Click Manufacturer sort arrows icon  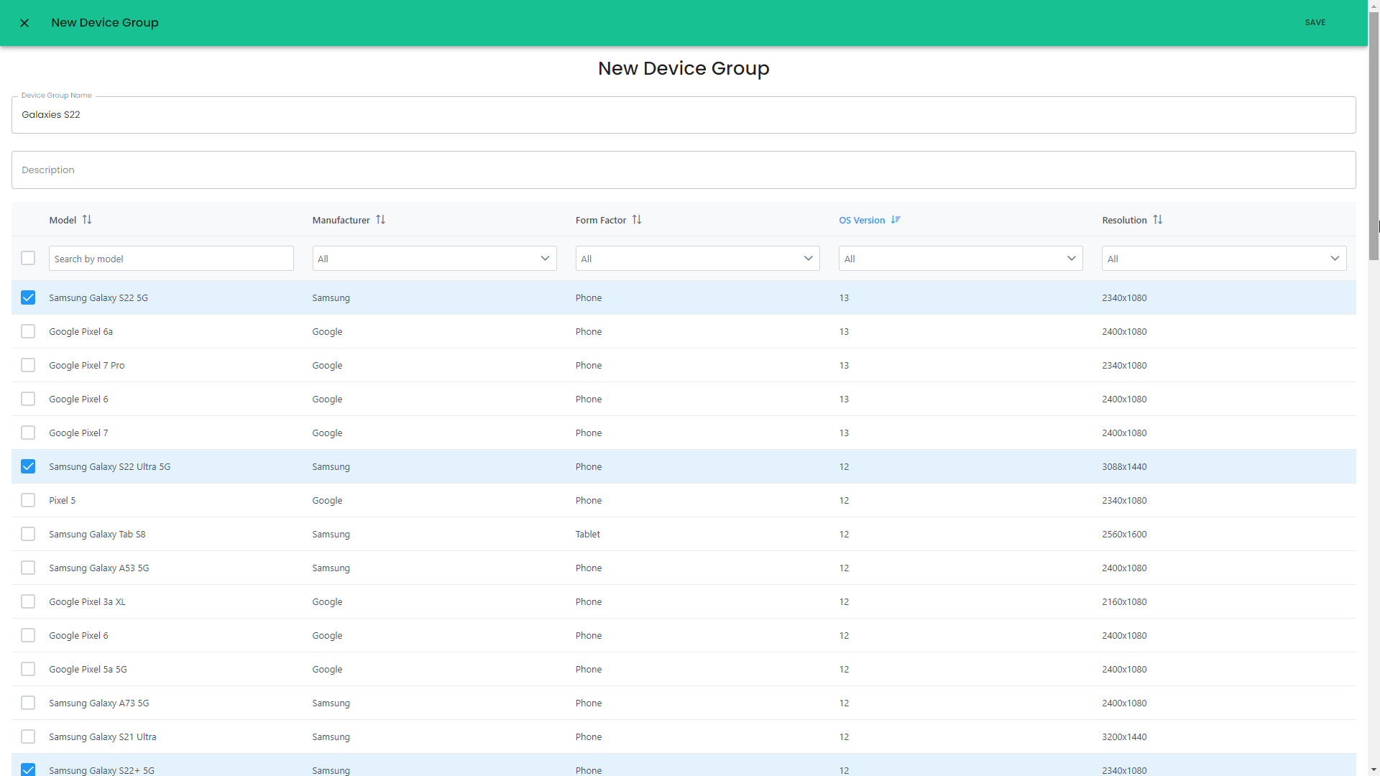coord(381,220)
